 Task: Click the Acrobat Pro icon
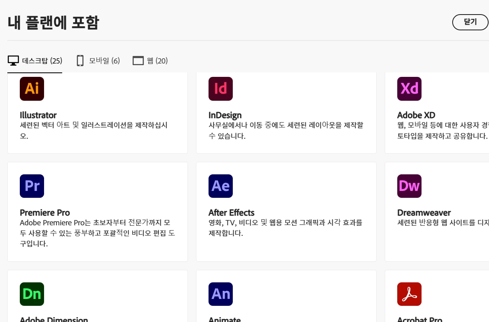coord(409,294)
